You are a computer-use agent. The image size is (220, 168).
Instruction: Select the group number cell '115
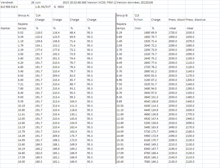137,15
